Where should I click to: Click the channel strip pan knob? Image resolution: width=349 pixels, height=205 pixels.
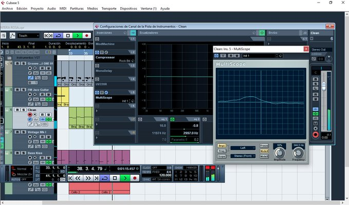tap(328, 59)
